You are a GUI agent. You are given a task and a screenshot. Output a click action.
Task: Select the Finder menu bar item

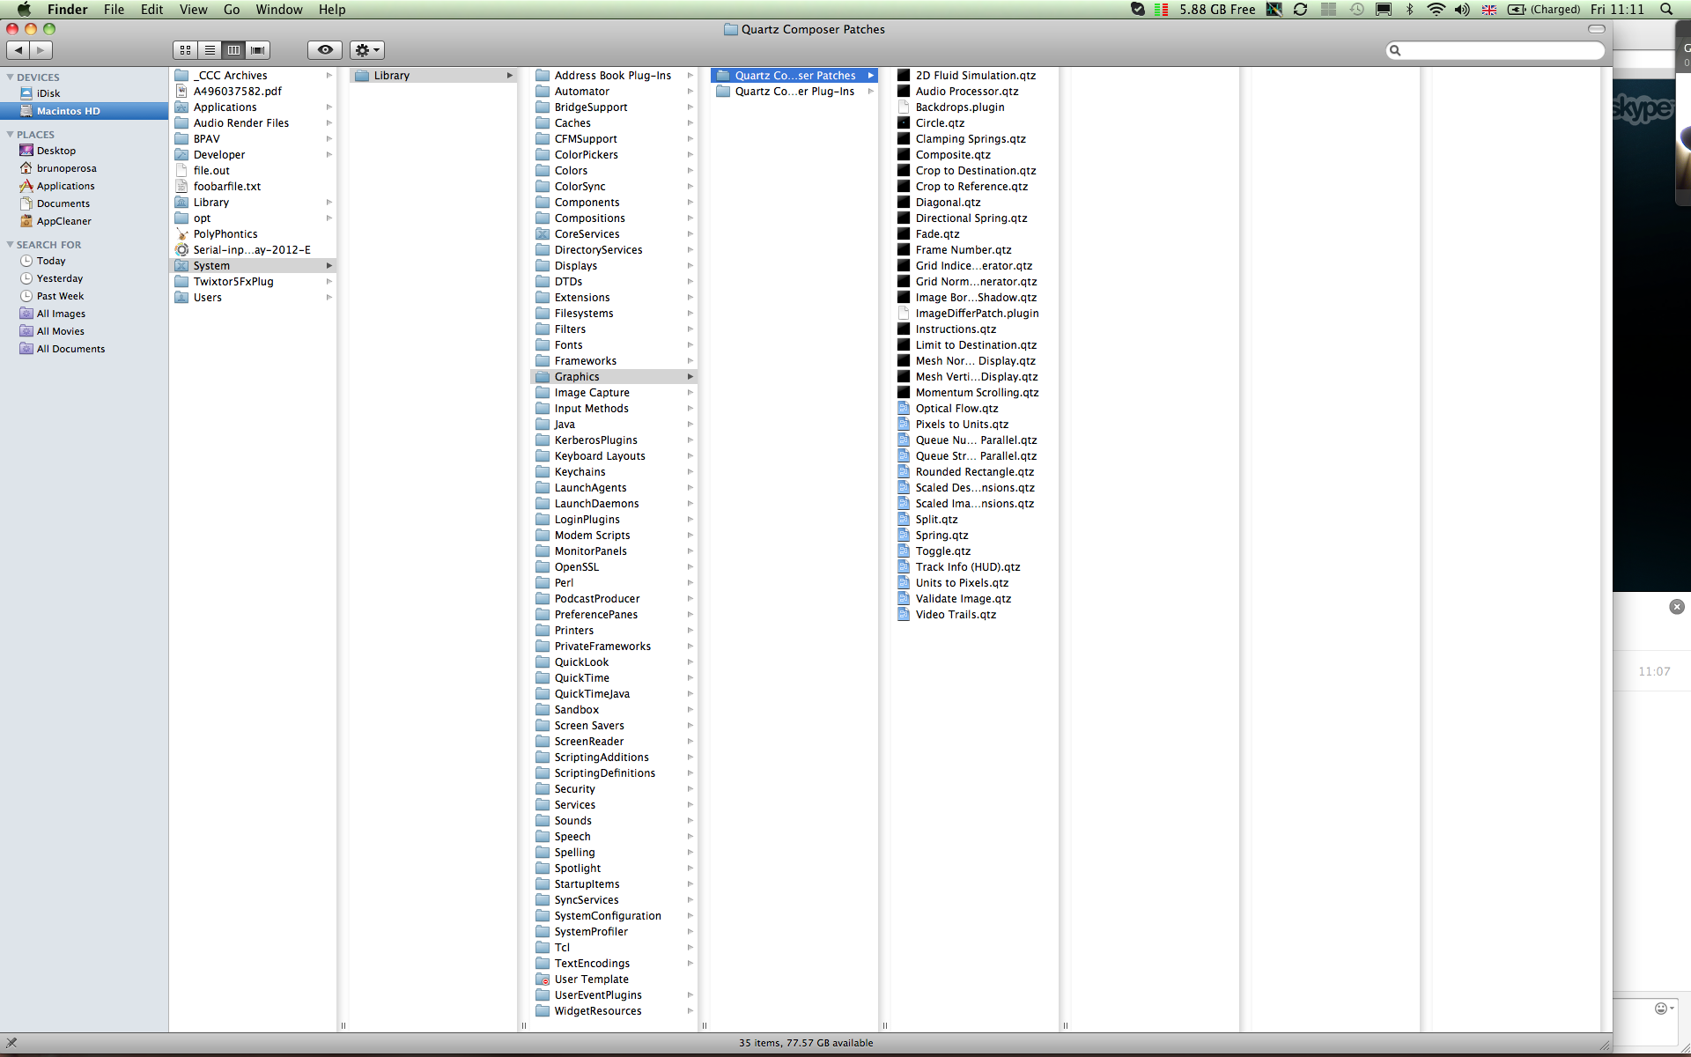pos(66,10)
